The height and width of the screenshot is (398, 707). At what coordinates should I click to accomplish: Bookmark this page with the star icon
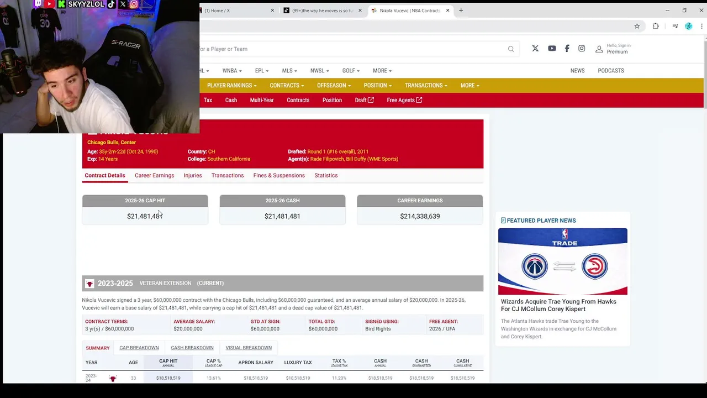pos(637,26)
